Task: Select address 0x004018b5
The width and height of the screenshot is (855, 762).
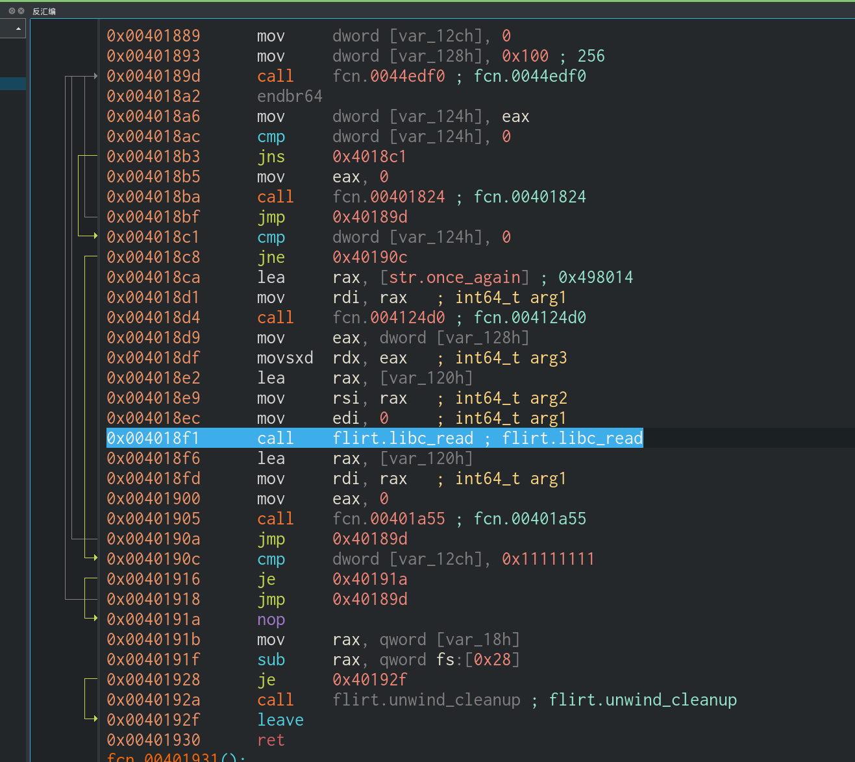Action: (x=153, y=177)
